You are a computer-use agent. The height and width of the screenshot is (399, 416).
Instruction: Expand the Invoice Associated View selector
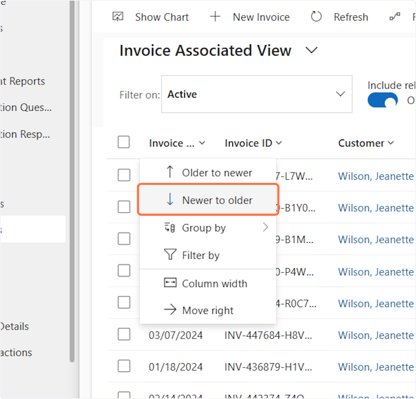pyautogui.click(x=311, y=51)
